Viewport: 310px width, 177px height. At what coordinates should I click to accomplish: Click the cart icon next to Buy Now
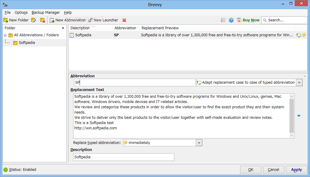tap(239, 20)
